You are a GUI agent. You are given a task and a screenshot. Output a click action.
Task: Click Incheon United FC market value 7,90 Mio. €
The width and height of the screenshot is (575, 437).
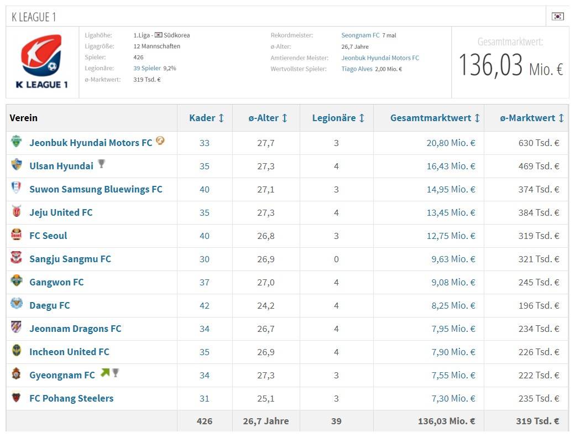coord(453,352)
